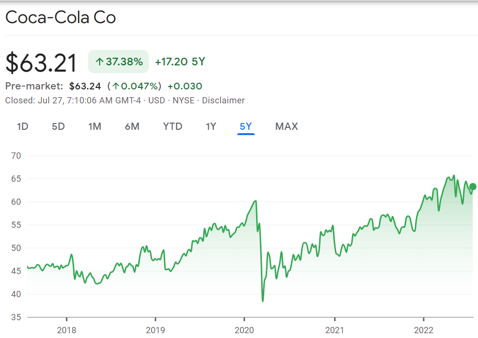
Task: Open the Disclaimer link
Action: [x=223, y=100]
